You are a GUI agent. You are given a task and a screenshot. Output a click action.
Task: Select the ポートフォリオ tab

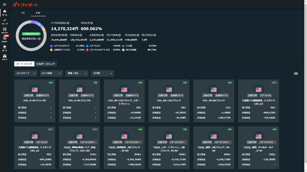pyautogui.click(x=24, y=64)
